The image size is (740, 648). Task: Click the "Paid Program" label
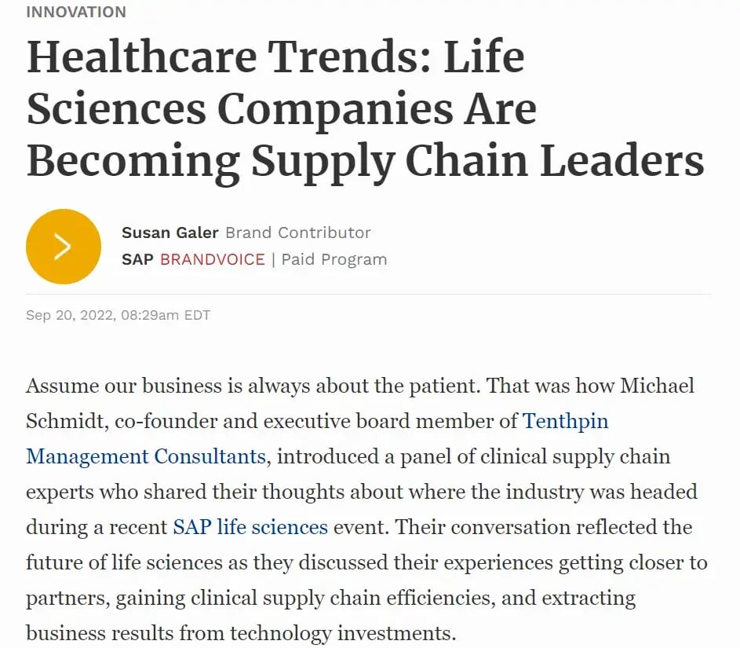(334, 259)
